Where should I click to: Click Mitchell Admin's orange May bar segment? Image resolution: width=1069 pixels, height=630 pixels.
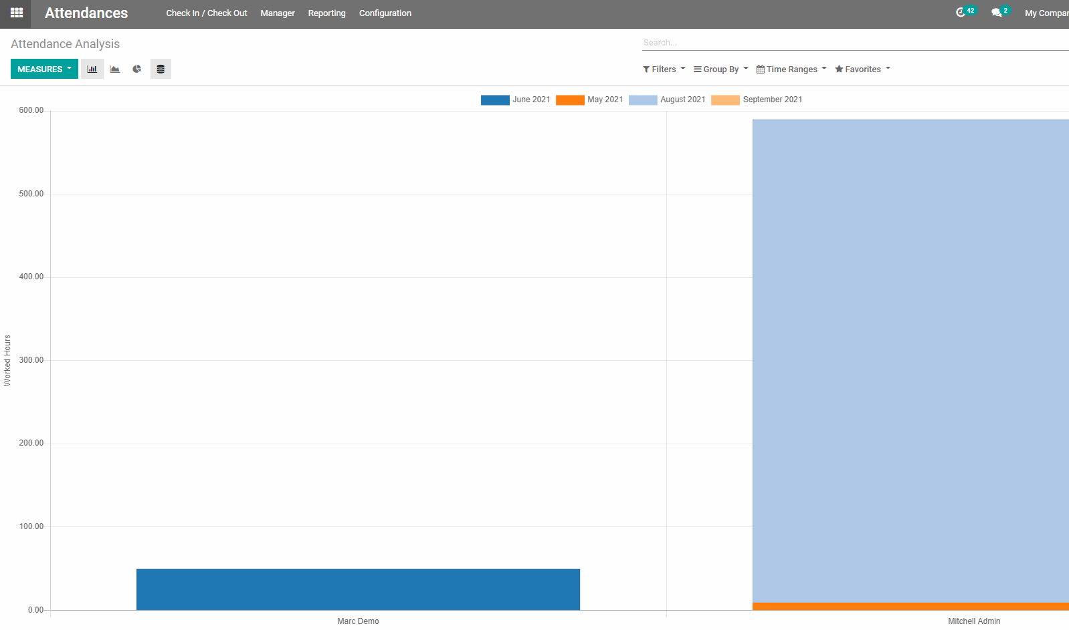[910, 607]
